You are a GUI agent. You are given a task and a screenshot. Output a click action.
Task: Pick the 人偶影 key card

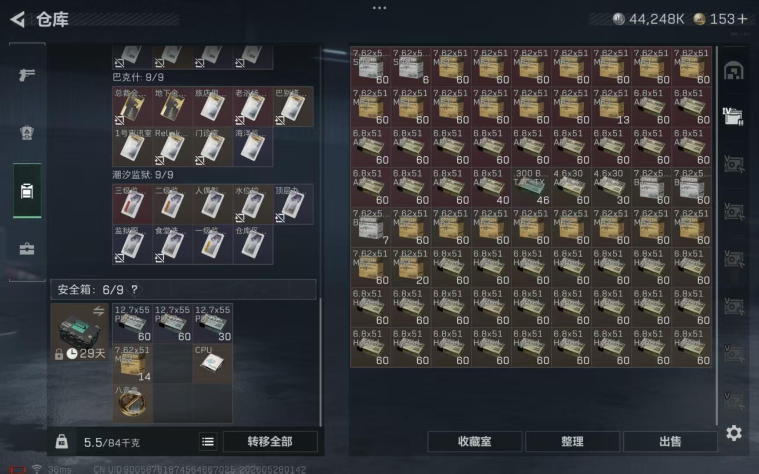coord(213,204)
